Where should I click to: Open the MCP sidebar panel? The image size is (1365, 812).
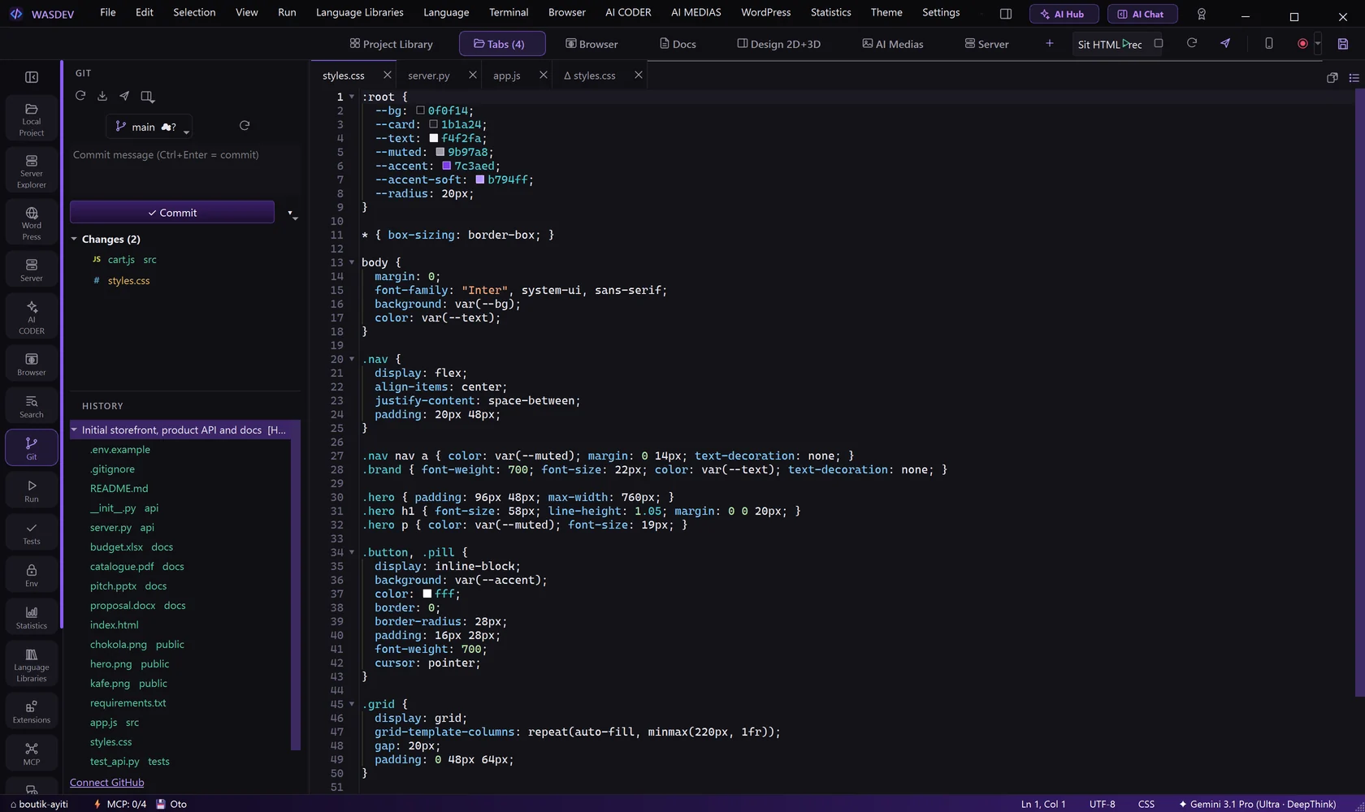click(32, 754)
